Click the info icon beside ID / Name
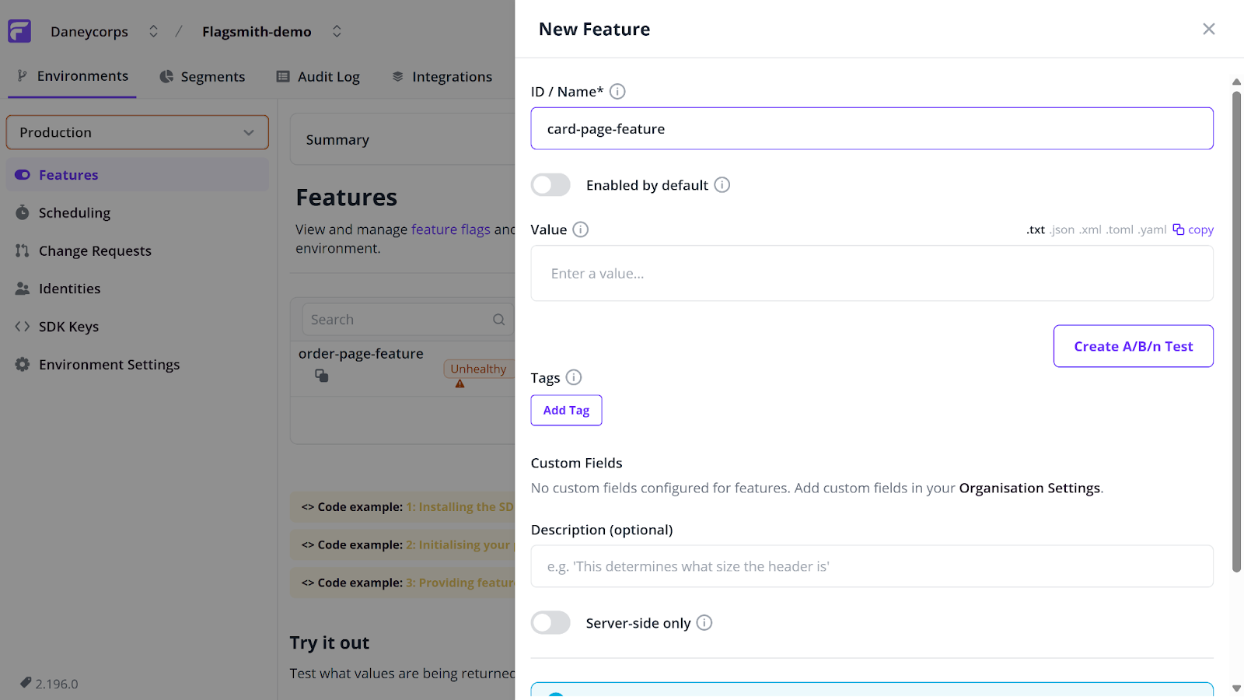 617,92
